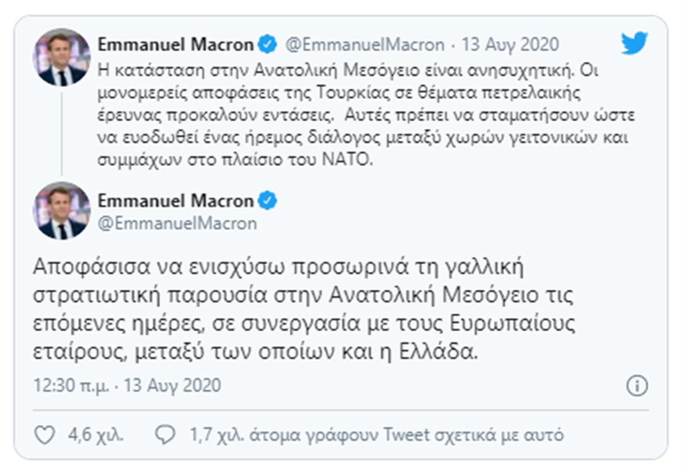Click the verified badge in the lower tweet
682x475 pixels.
[267, 200]
